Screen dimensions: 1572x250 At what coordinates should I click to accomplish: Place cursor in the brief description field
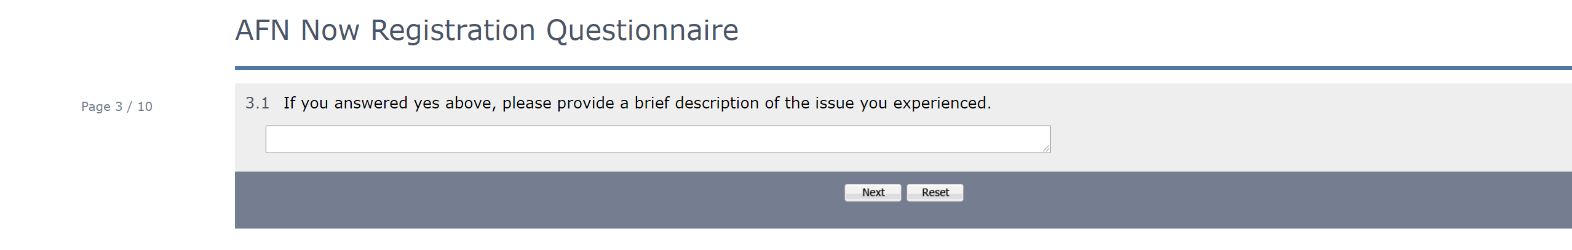click(x=657, y=140)
